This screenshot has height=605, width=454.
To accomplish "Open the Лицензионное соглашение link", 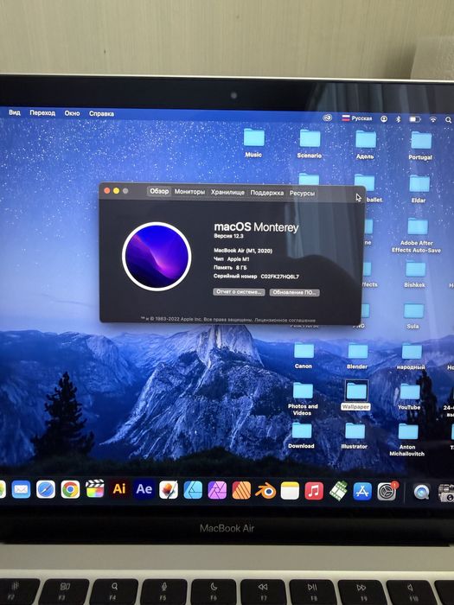I will pyautogui.click(x=285, y=320).
